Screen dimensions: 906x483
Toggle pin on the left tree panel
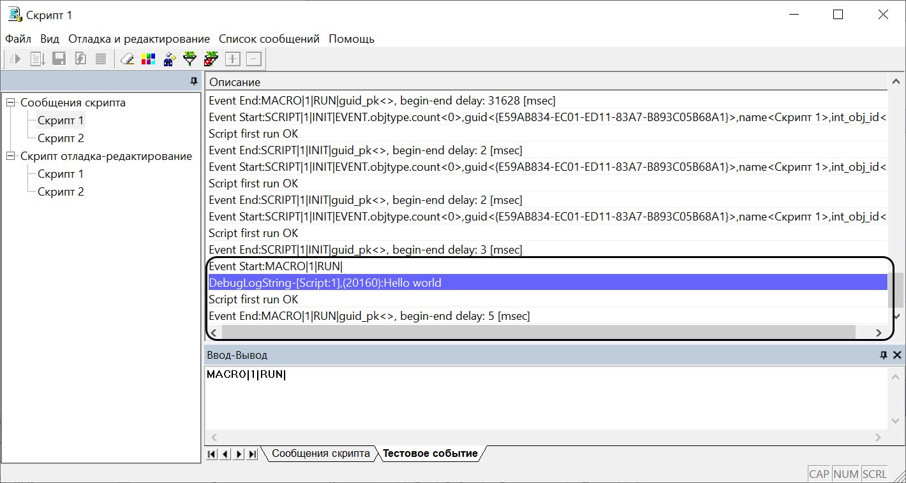click(x=194, y=82)
